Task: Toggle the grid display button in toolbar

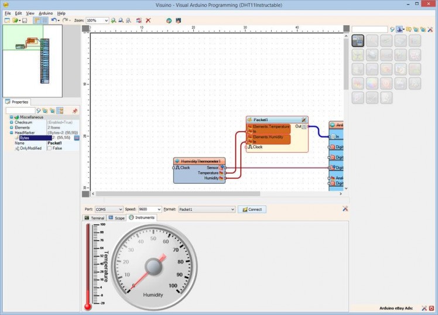Action: (45, 20)
